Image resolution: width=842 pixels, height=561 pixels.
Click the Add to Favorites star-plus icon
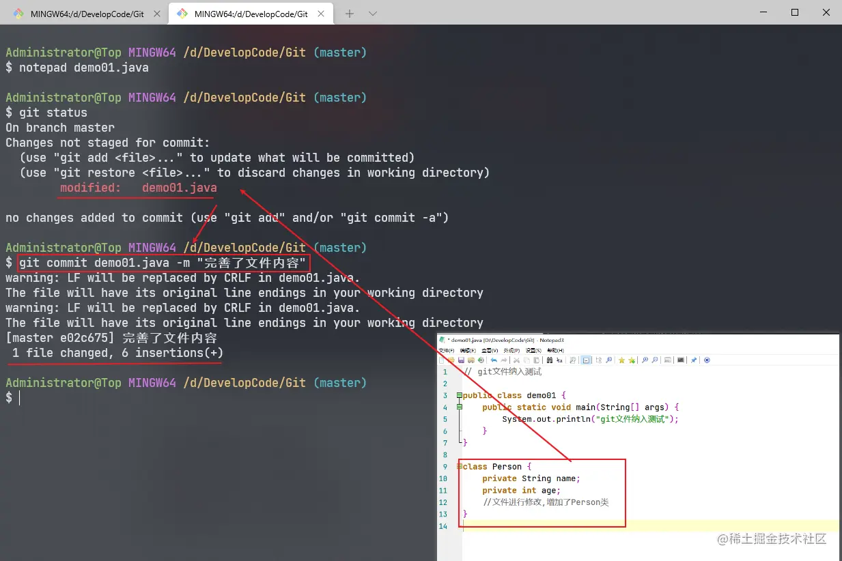click(632, 360)
